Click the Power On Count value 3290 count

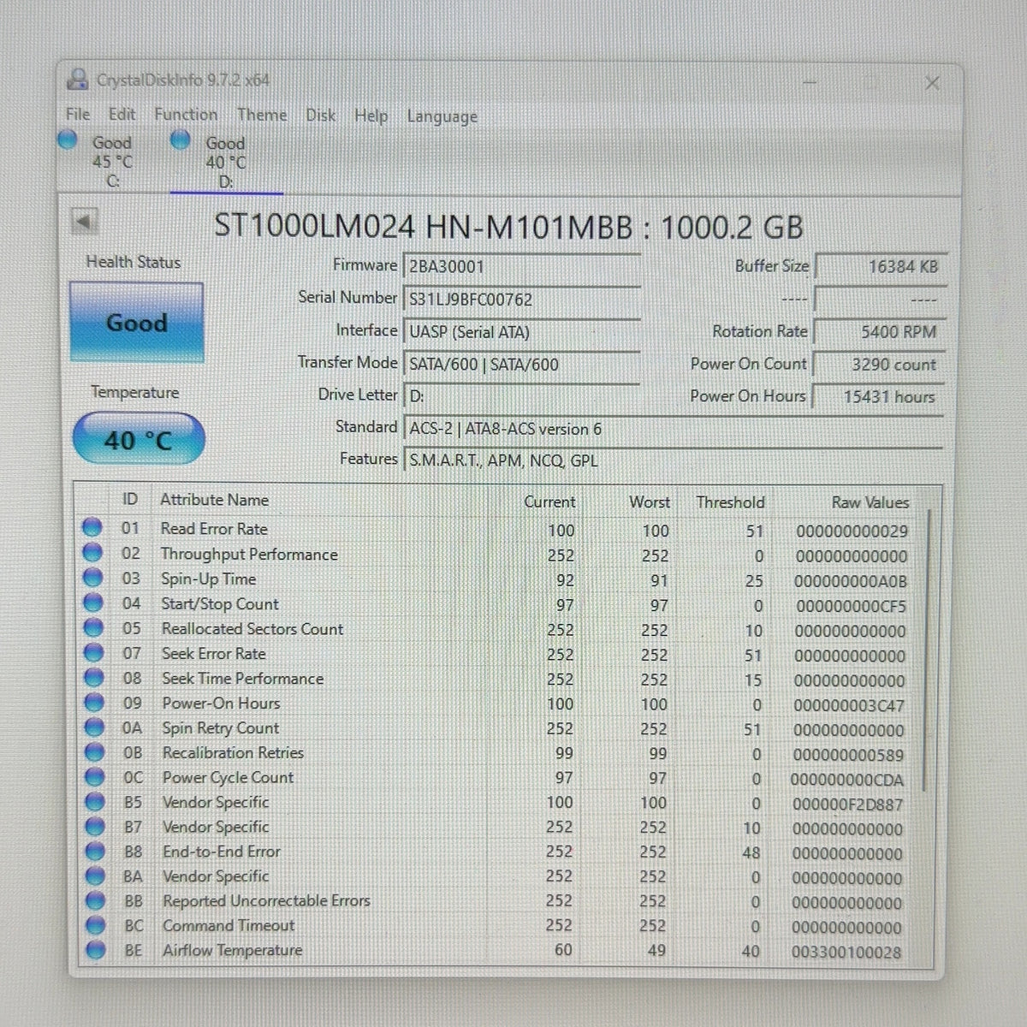click(879, 364)
